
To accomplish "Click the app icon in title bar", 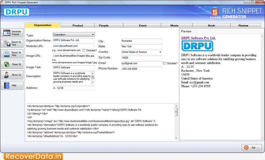I will (x=2, y=2).
